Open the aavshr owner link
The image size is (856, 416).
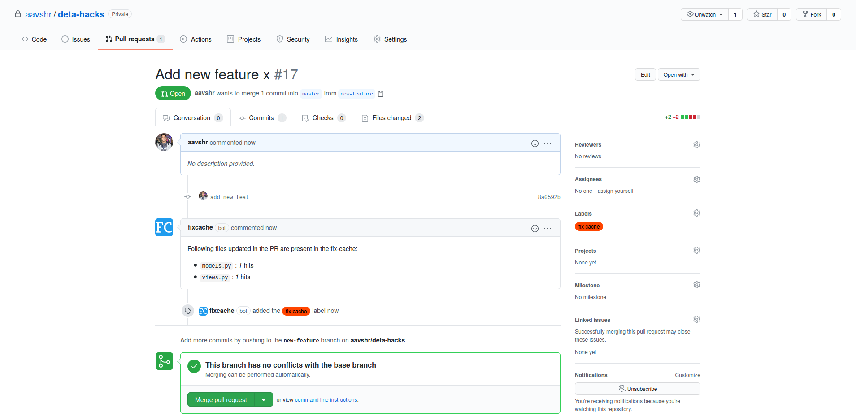coord(39,14)
